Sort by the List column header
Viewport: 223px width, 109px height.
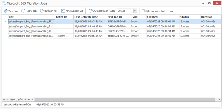click(x=31, y=17)
